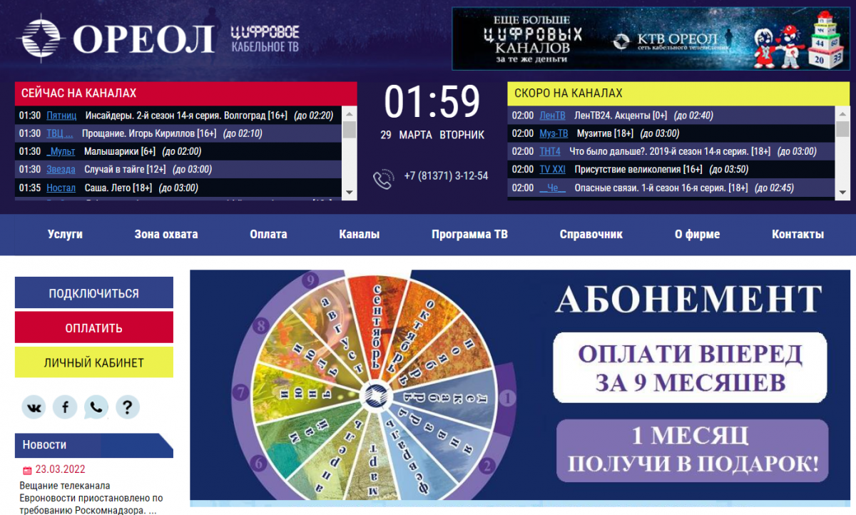Open the Мульт channel link
856x515 pixels.
click(x=61, y=151)
